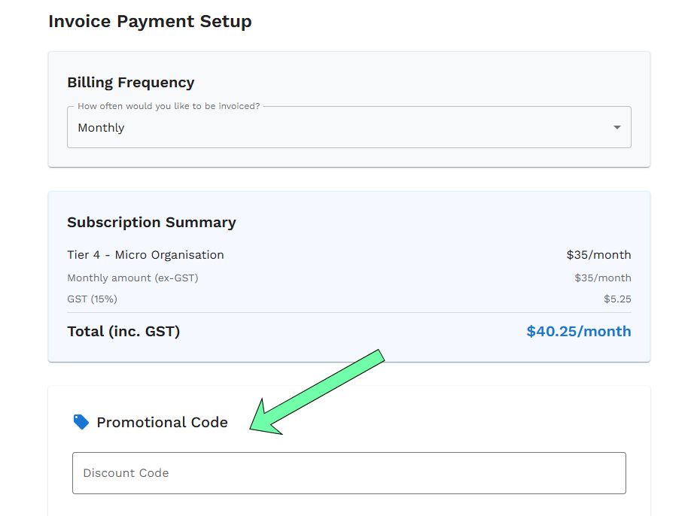Viewport: 691px width, 516px height.
Task: Click the ex-GST monthly amount value
Action: (x=602, y=278)
